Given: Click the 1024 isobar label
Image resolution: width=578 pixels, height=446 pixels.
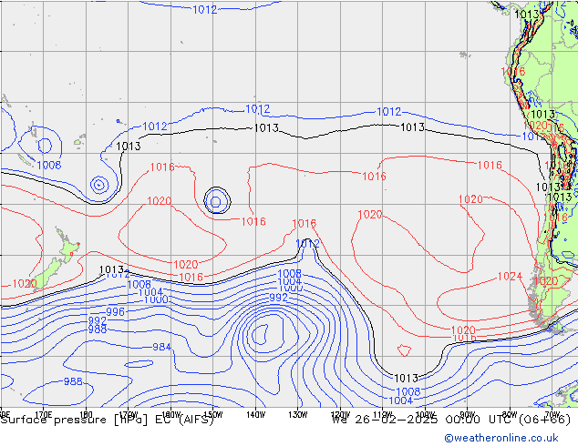Looking at the screenshot, I should click(510, 276).
